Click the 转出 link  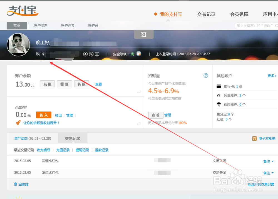pyautogui.click(x=58, y=115)
